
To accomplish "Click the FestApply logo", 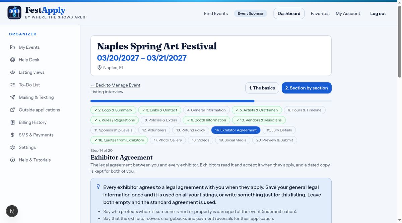I will click(47, 13).
